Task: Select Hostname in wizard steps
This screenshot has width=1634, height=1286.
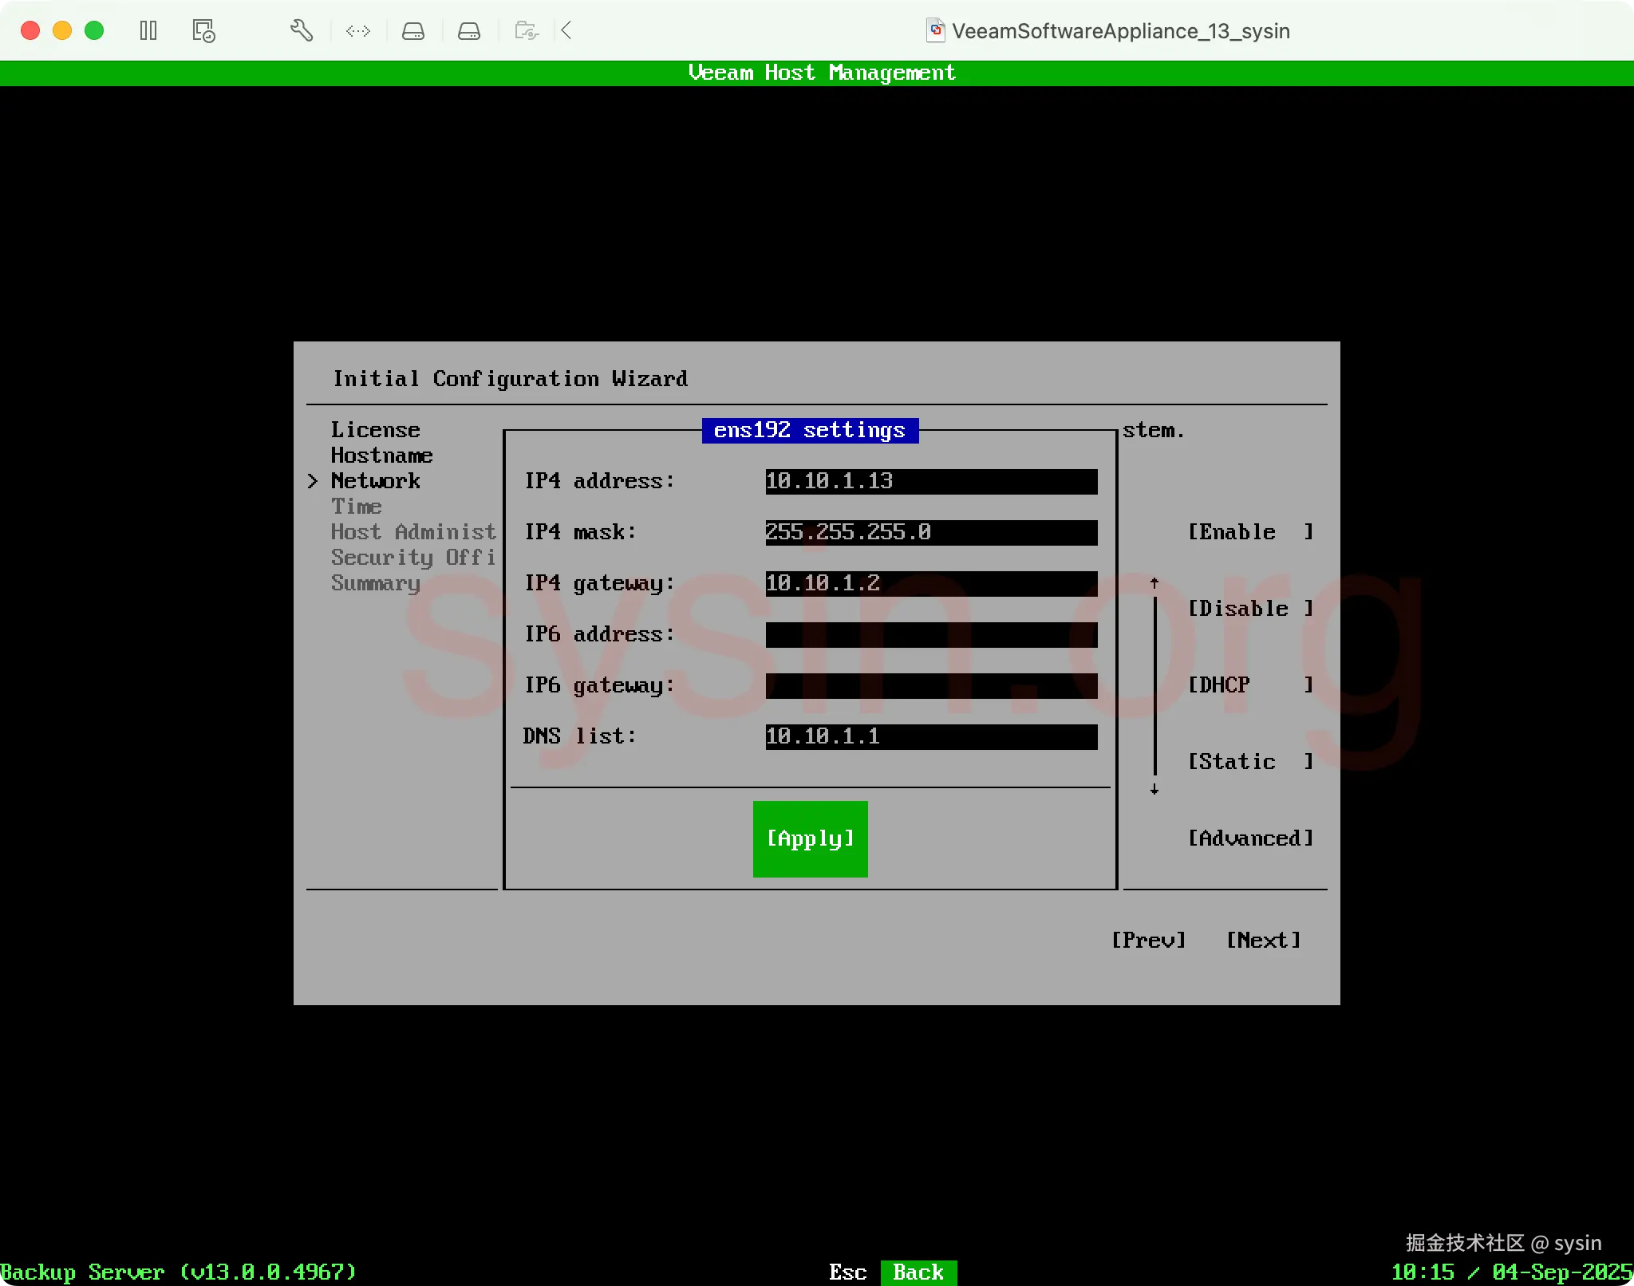Action: point(381,456)
